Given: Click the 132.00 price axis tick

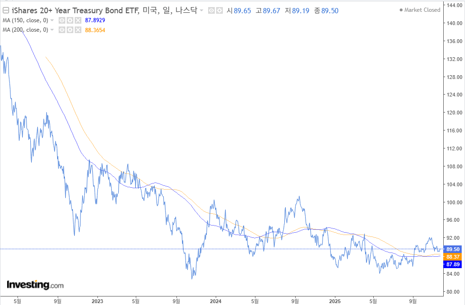Looking at the screenshot, I should (x=454, y=59).
